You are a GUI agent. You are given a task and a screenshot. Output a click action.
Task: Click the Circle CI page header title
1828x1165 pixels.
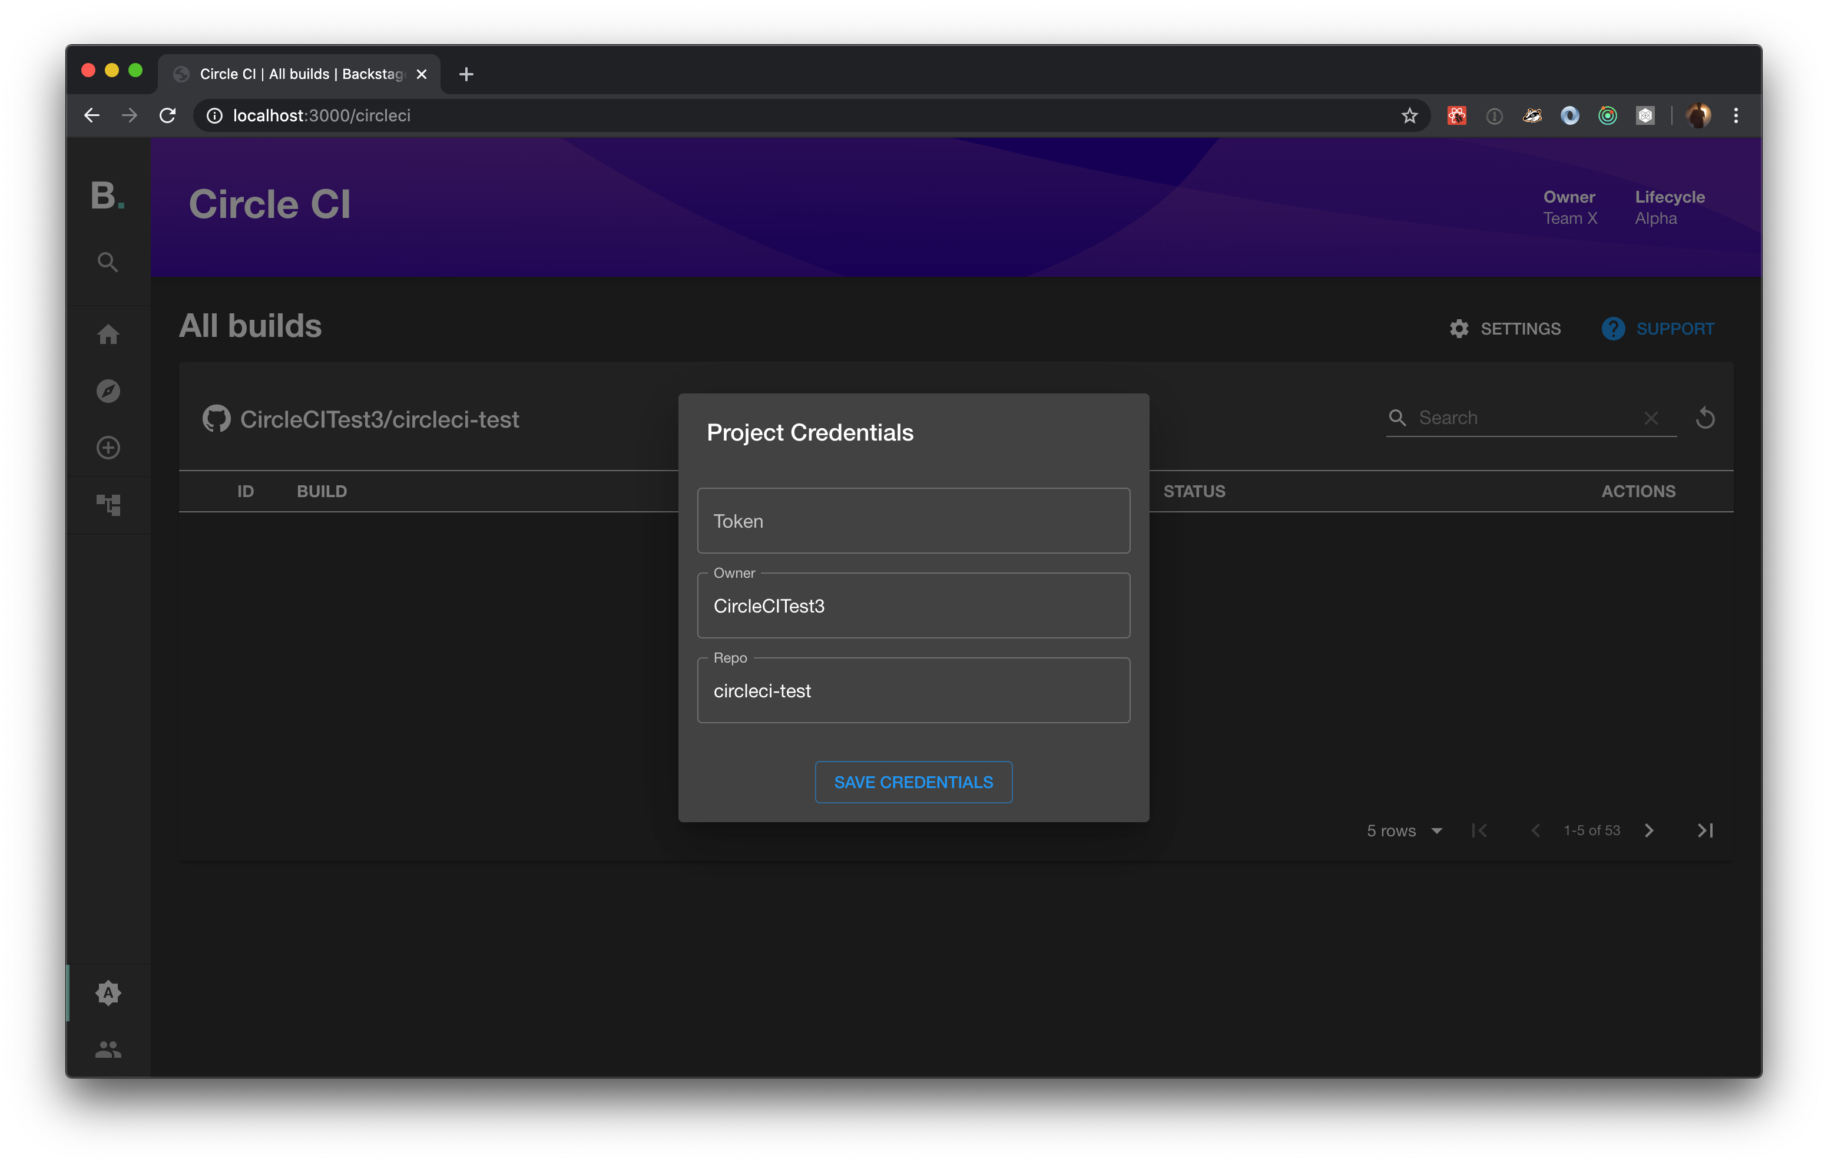[270, 204]
